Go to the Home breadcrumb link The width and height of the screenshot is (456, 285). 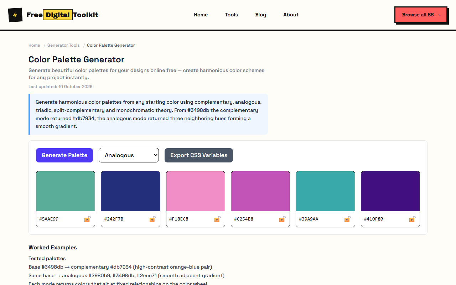tap(34, 45)
